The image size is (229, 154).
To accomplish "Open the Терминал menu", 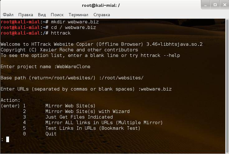I will coord(78,15).
